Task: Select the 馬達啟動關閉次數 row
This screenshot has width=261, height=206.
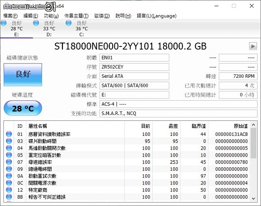Action: pyautogui.click(x=127, y=148)
